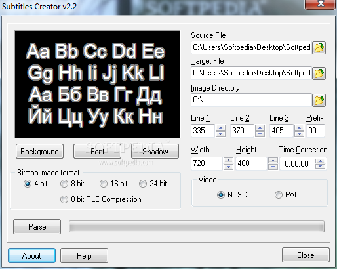This screenshot has height=269, width=337.
Task: Close the window with the title bar X
Action: 321,4
